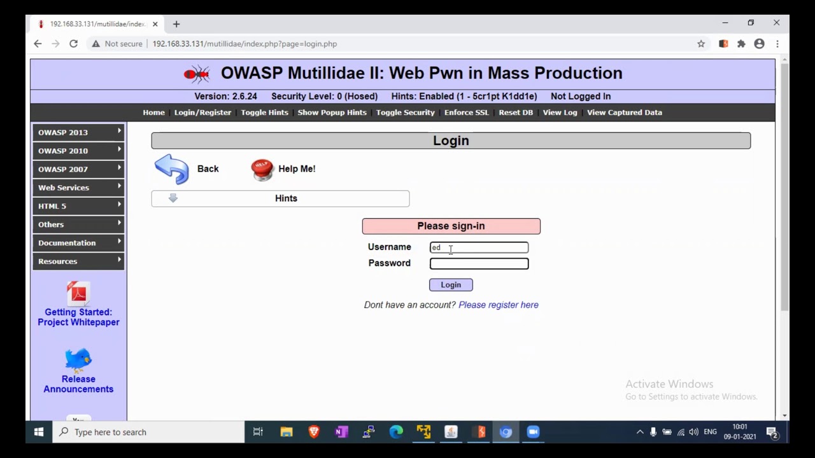The image size is (815, 458).
Task: Expand the OWASP 2013 menu
Action: (78, 132)
